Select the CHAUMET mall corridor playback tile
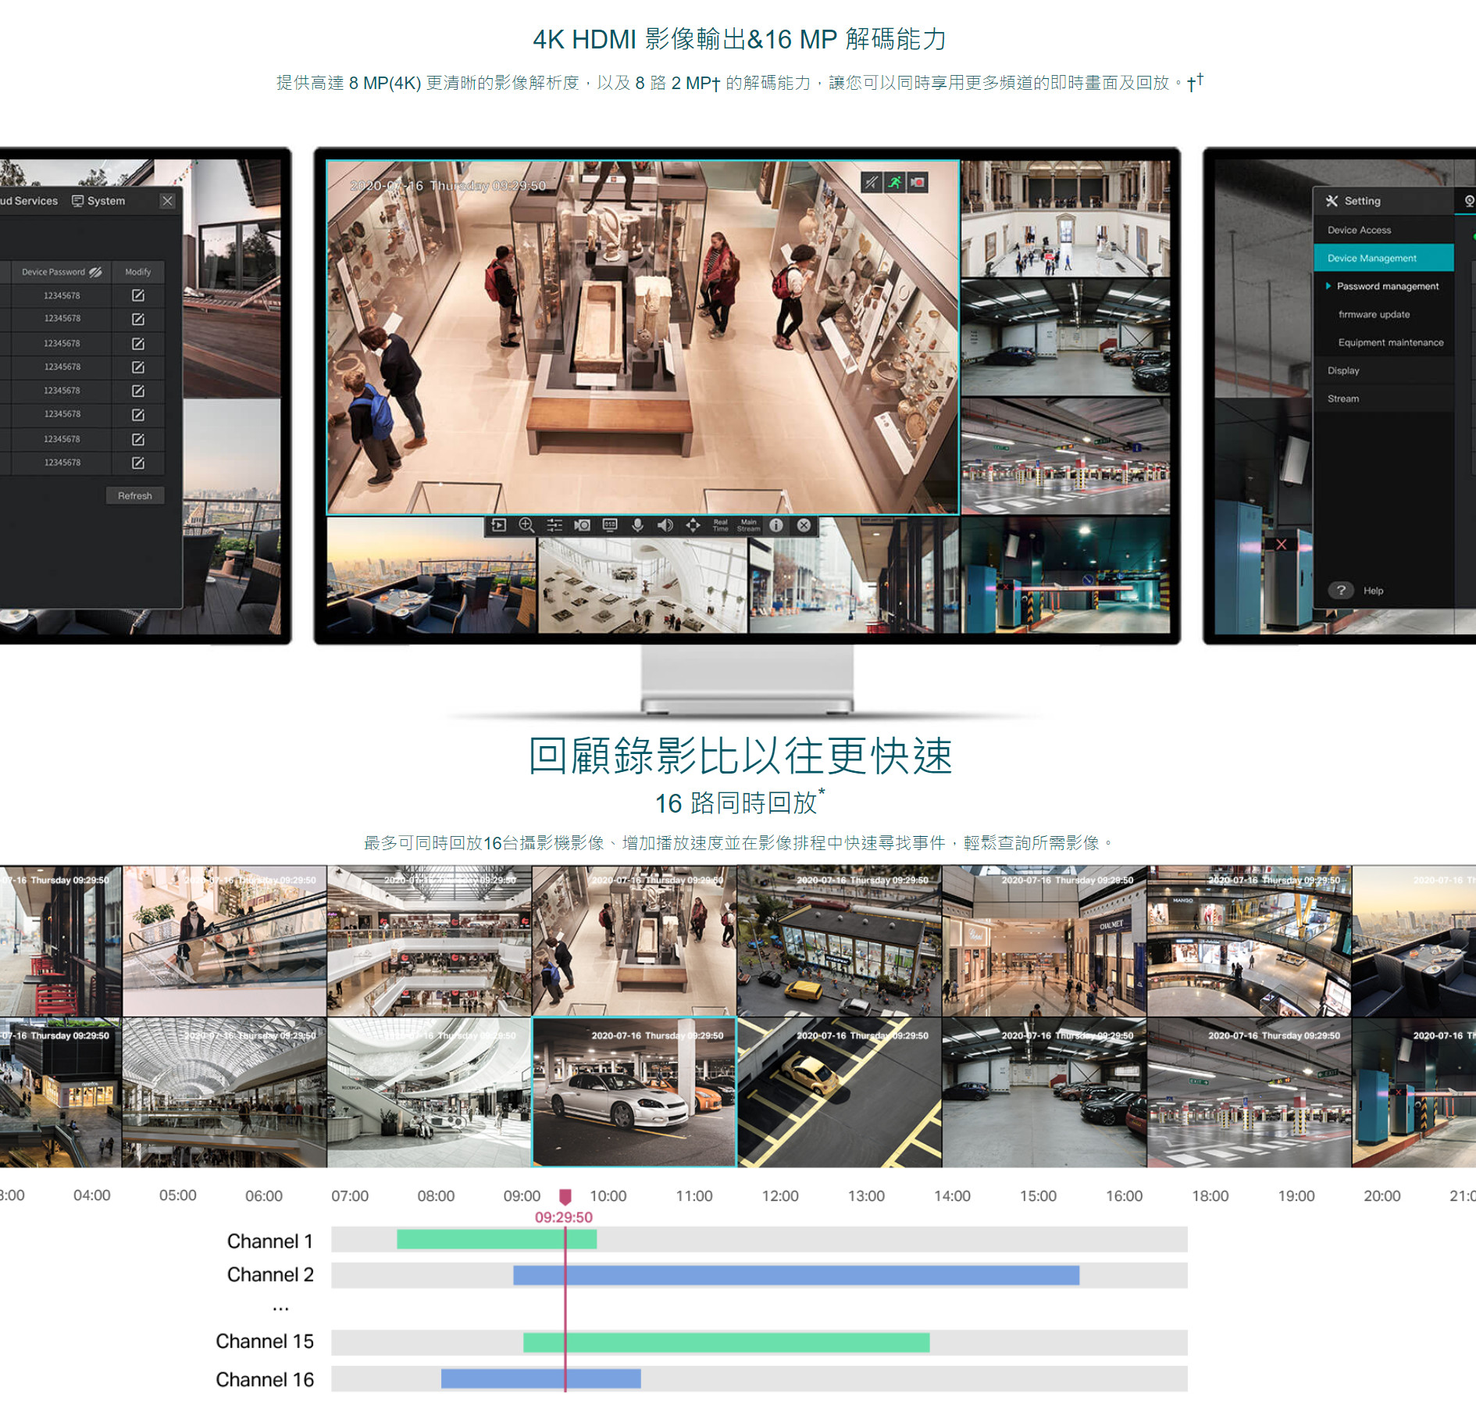The height and width of the screenshot is (1408, 1476). 1044,941
